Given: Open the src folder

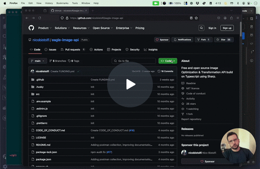Looking at the screenshot, I should point(38,94).
